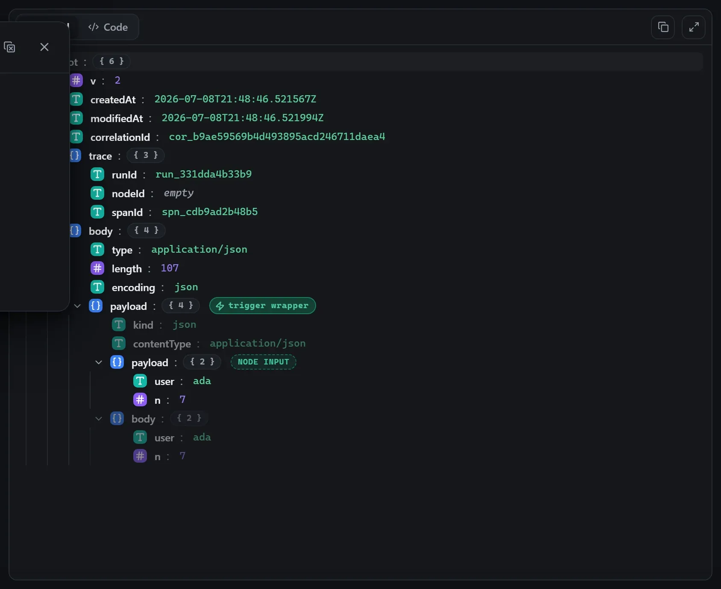Image resolution: width=721 pixels, height=589 pixels.
Task: Select the modifiedAt timestamp value
Action: click(243, 118)
